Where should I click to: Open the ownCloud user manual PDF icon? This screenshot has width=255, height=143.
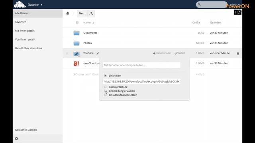[x=76, y=64]
